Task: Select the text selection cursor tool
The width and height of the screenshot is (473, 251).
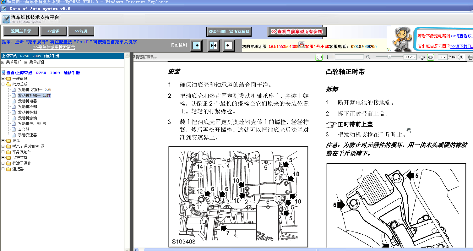Action: (328, 57)
